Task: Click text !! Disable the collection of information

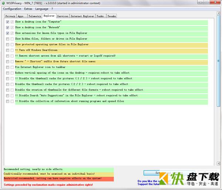Action: point(70,101)
